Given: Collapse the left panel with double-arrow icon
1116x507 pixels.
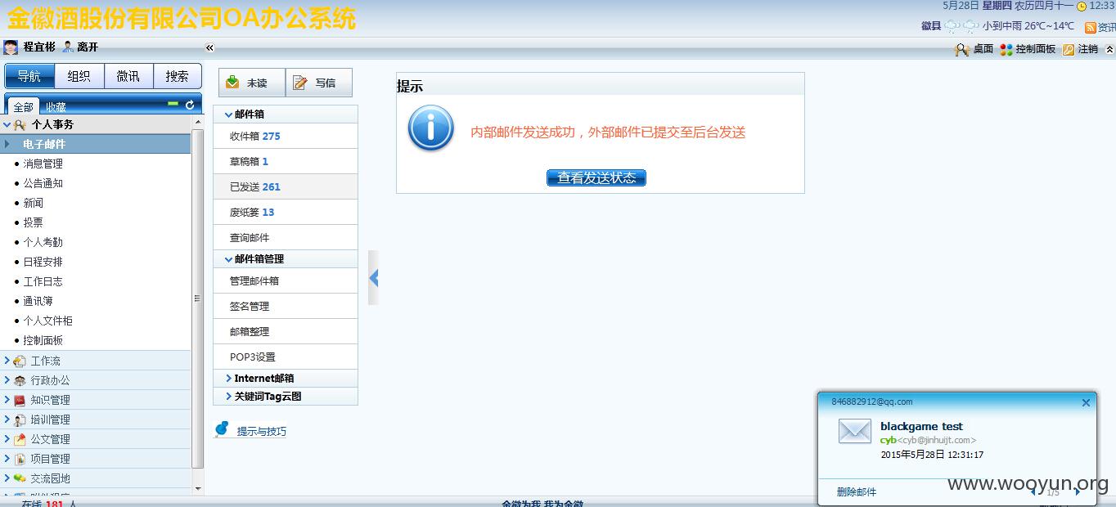Looking at the screenshot, I should click(x=209, y=48).
